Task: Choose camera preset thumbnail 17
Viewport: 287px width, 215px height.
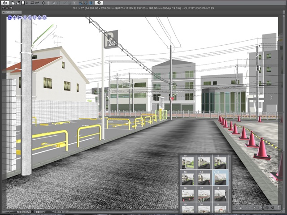Action: pos(204,194)
